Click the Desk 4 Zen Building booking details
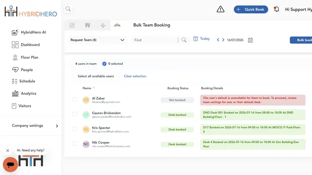The height and width of the screenshot is (175, 312). coord(253,144)
